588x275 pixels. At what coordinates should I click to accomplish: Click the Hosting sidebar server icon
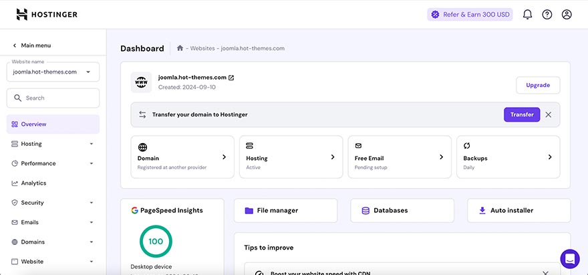[x=15, y=144]
